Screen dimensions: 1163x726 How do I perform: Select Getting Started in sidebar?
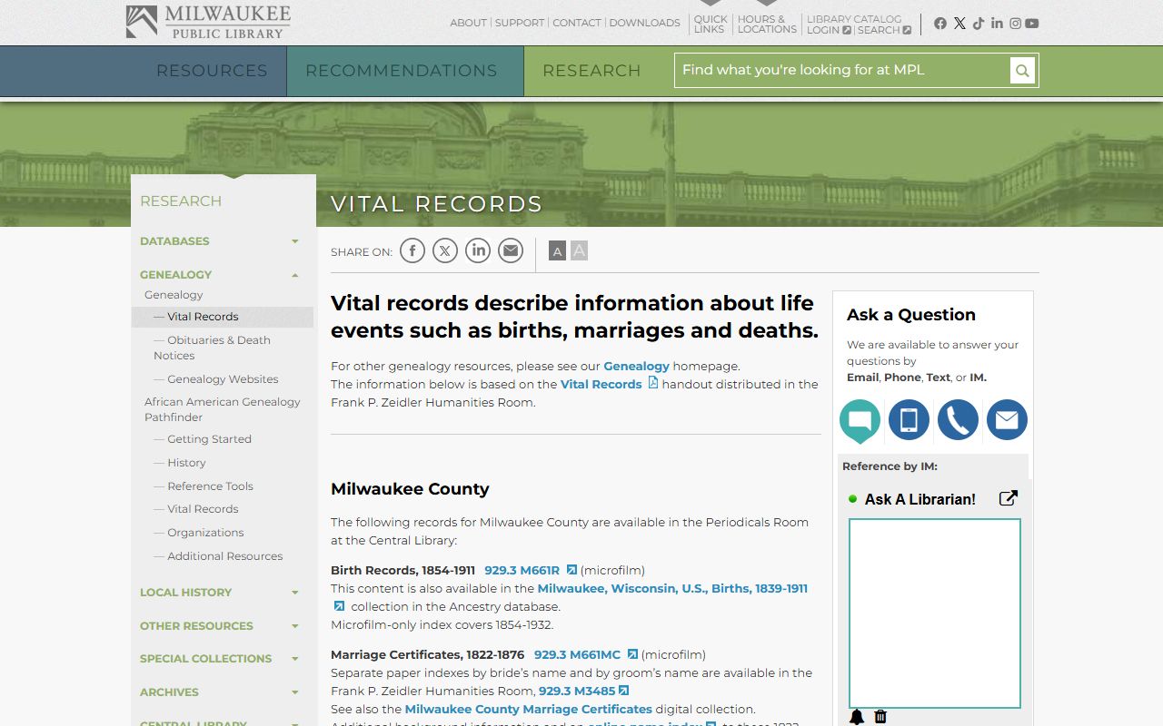point(209,439)
